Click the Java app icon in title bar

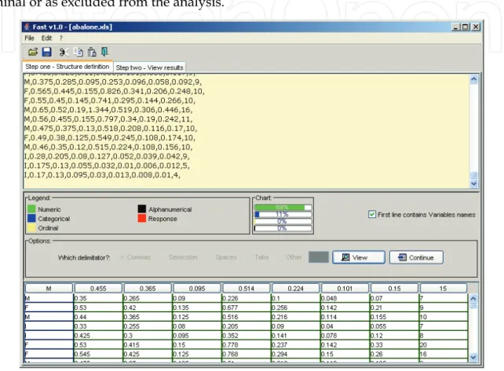pyautogui.click(x=27, y=27)
